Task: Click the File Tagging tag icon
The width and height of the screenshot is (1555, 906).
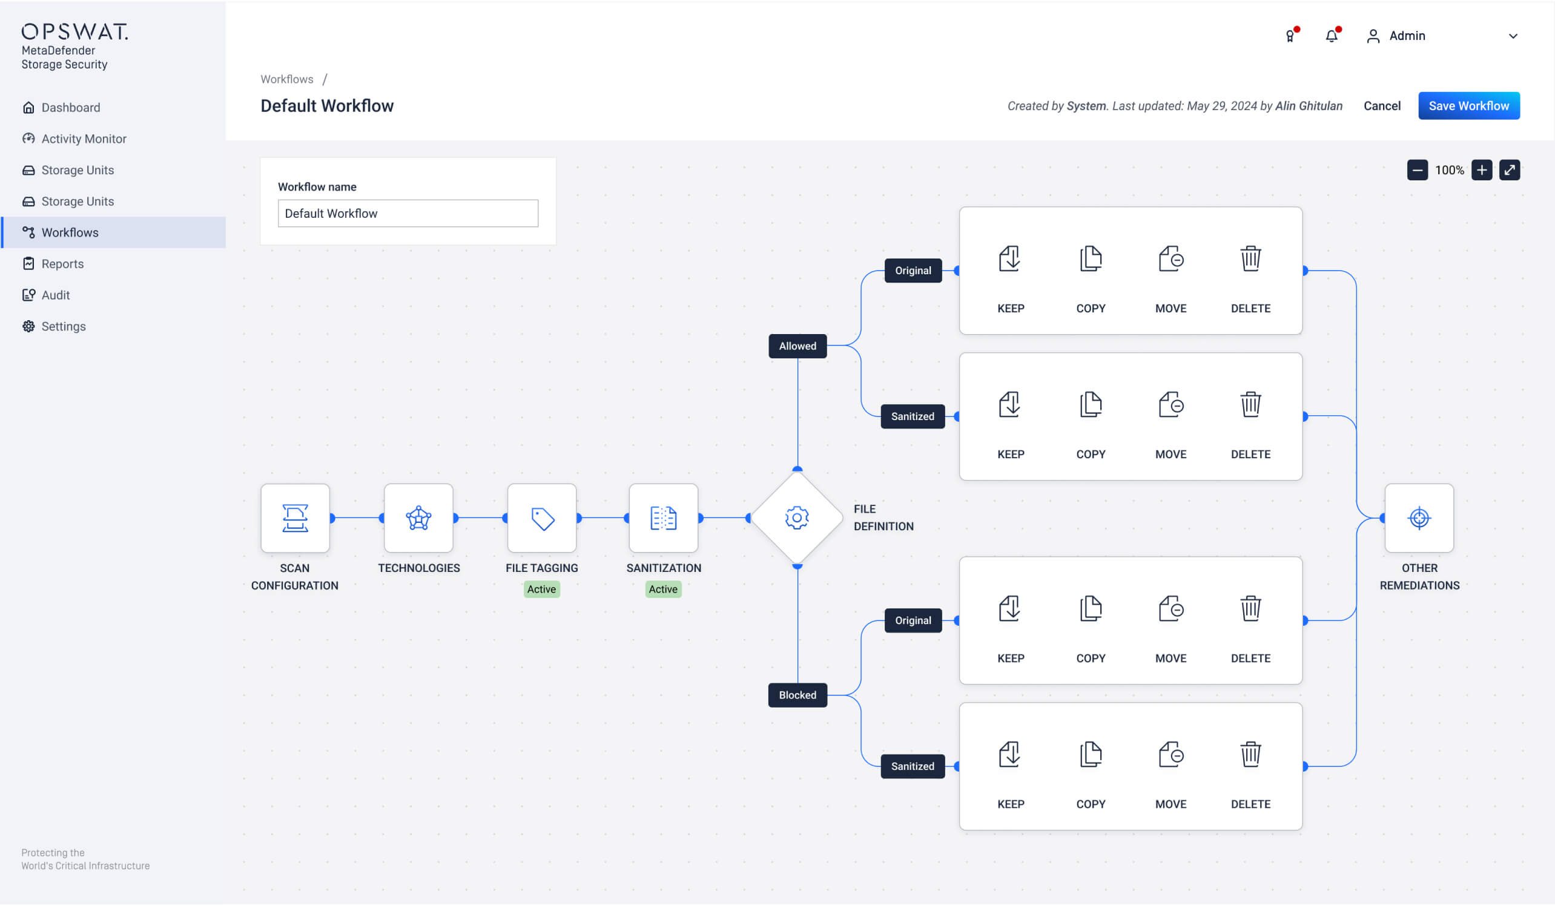Action: (x=541, y=518)
